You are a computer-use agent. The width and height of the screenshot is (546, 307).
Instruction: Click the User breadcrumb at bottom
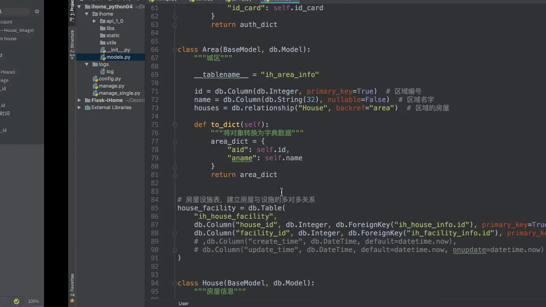pyautogui.click(x=183, y=304)
